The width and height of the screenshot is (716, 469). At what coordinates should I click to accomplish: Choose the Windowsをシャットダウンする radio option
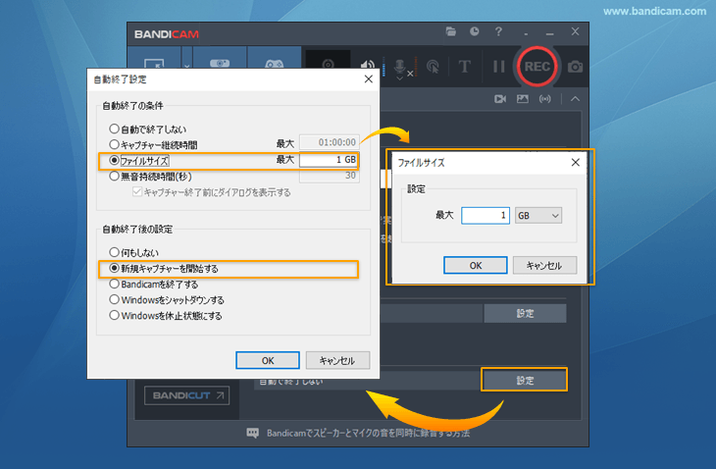pos(114,300)
